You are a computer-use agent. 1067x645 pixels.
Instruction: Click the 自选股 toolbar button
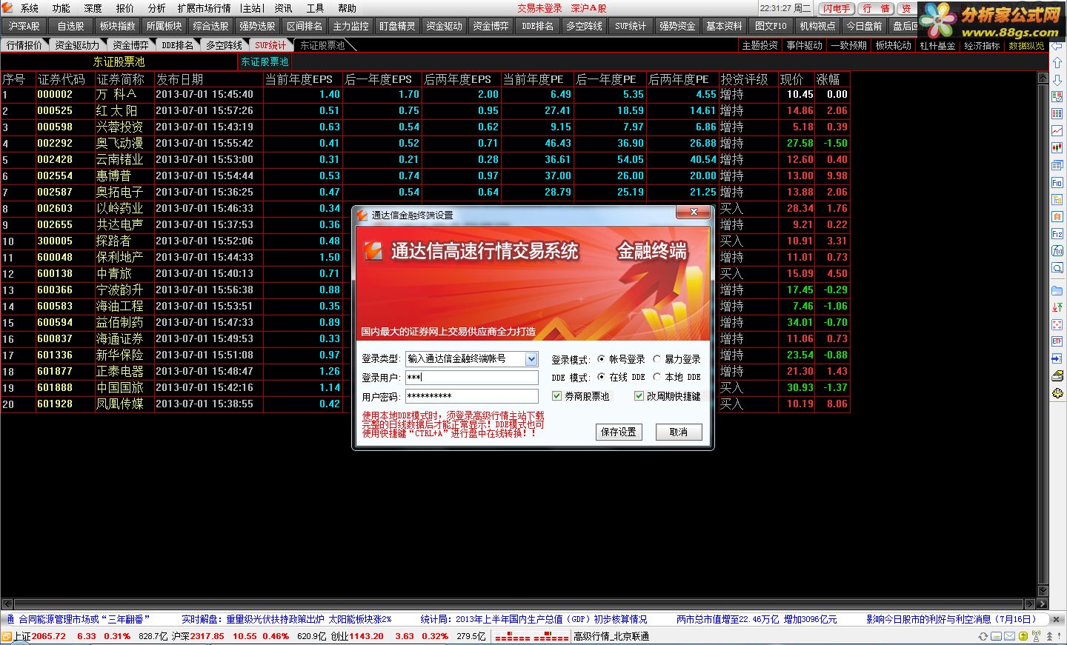coord(71,26)
